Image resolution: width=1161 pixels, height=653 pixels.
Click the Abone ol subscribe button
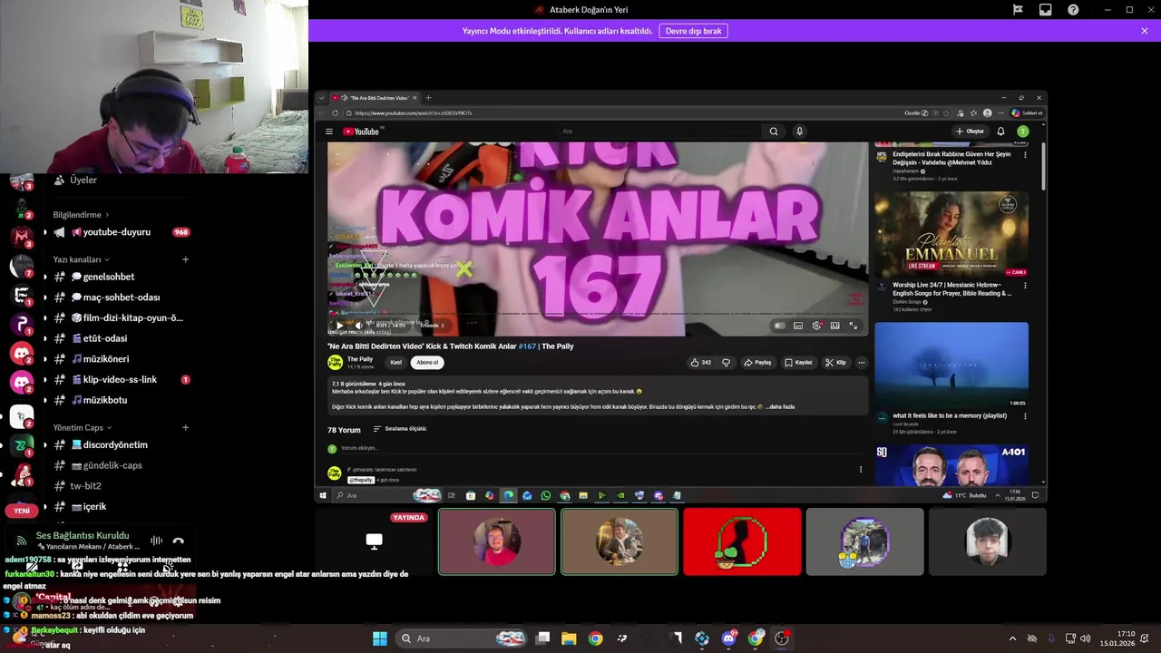coord(427,363)
